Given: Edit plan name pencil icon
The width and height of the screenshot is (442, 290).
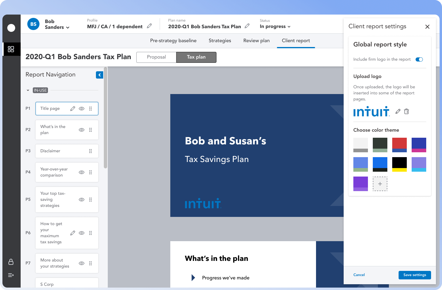Looking at the screenshot, I should coord(247,26).
